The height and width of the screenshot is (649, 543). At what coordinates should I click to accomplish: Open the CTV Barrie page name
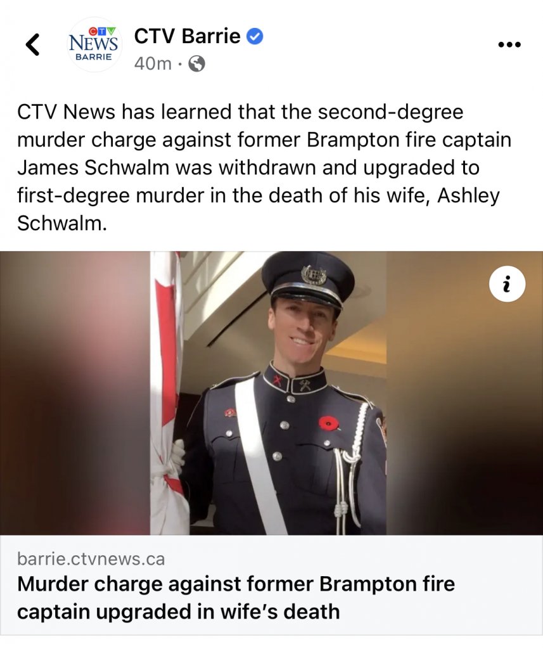pos(187,36)
